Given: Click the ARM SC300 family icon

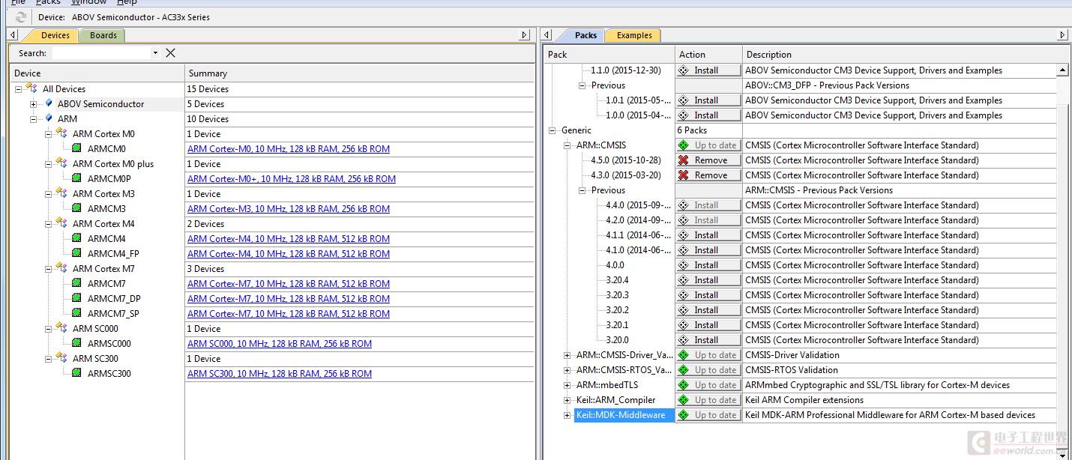Looking at the screenshot, I should [x=61, y=358].
